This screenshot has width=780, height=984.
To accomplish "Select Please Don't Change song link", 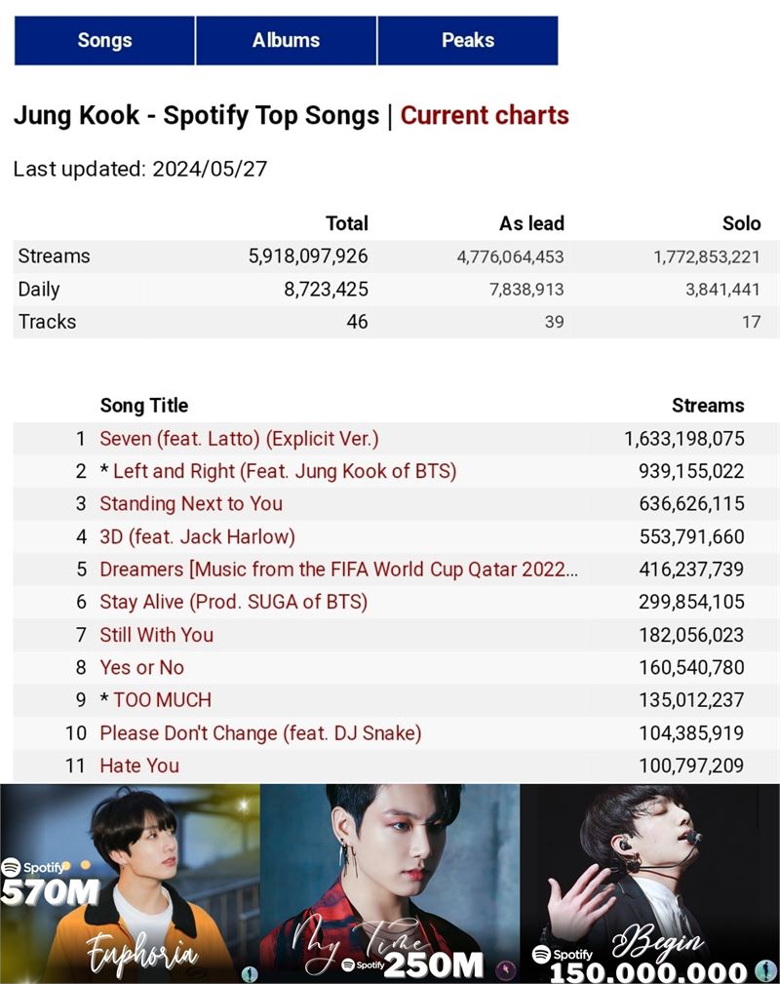I will [x=260, y=733].
